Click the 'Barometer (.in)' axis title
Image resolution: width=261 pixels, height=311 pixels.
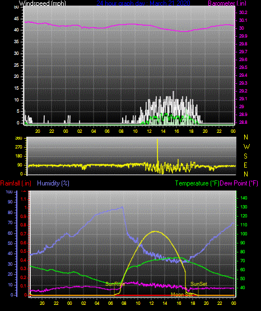[x=227, y=3]
